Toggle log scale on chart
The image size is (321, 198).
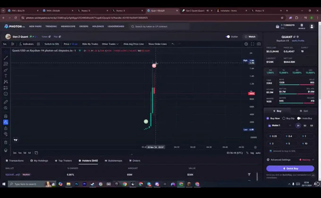coord(252,153)
